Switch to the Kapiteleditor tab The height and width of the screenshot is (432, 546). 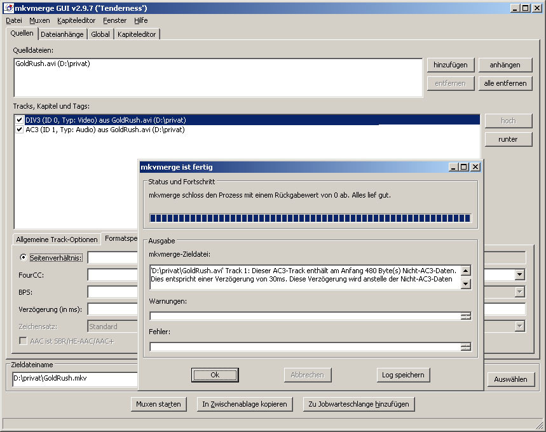[137, 34]
